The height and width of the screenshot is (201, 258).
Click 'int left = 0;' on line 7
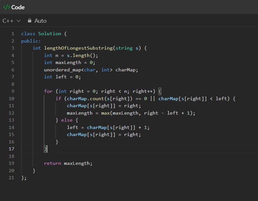62,77
